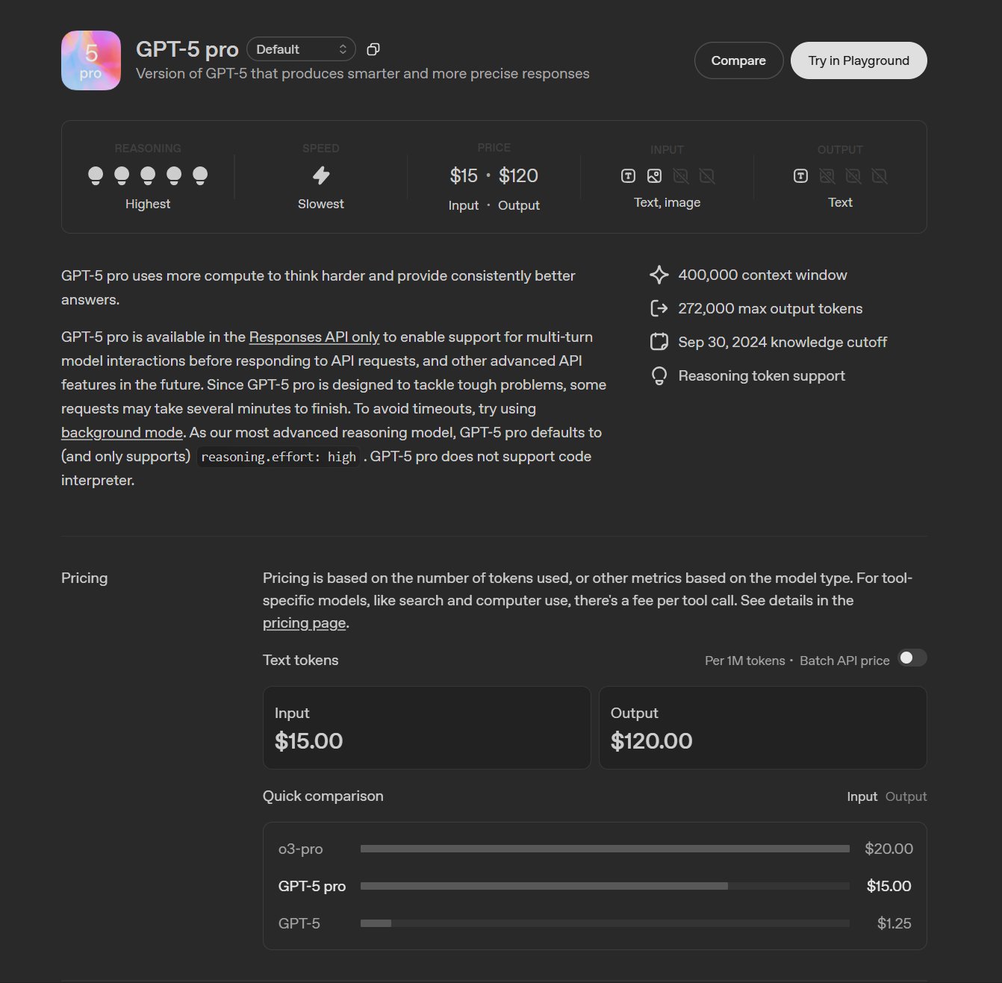This screenshot has width=1002, height=983.
Task: Click the max output tokens arrow icon
Action: [x=659, y=309]
